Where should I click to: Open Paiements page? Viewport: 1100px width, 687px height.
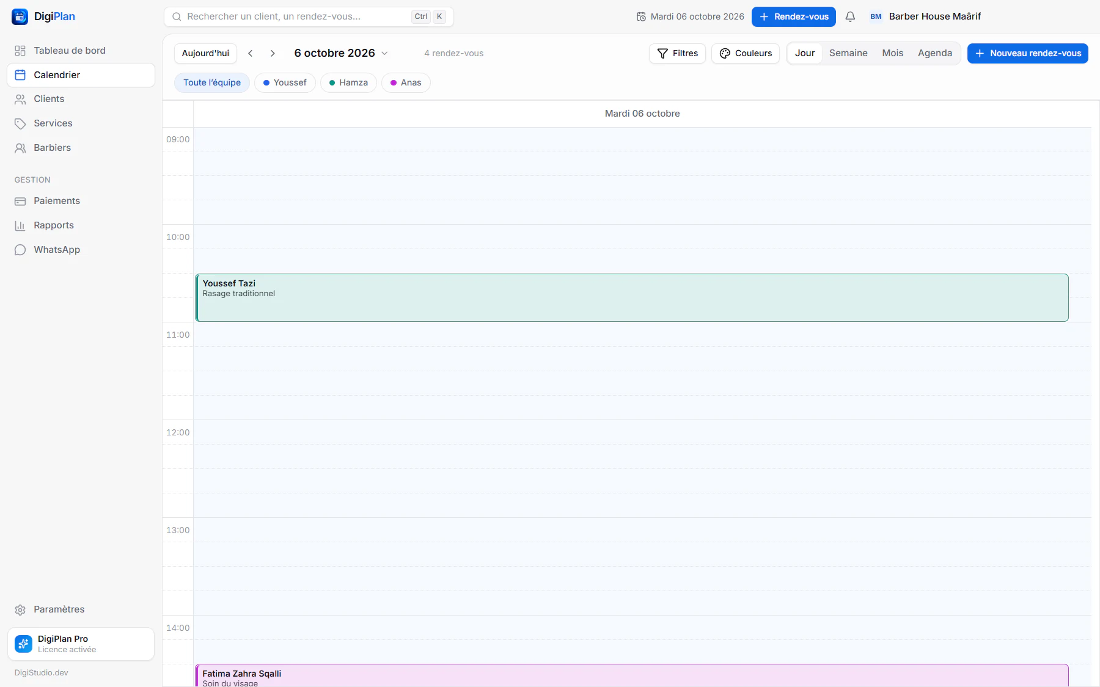(x=81, y=201)
